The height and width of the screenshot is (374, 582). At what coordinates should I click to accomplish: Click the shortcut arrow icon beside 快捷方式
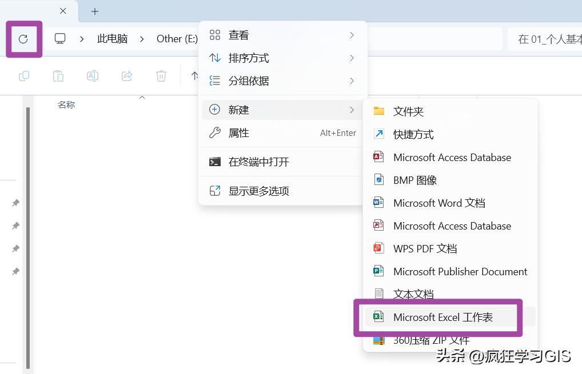[378, 134]
